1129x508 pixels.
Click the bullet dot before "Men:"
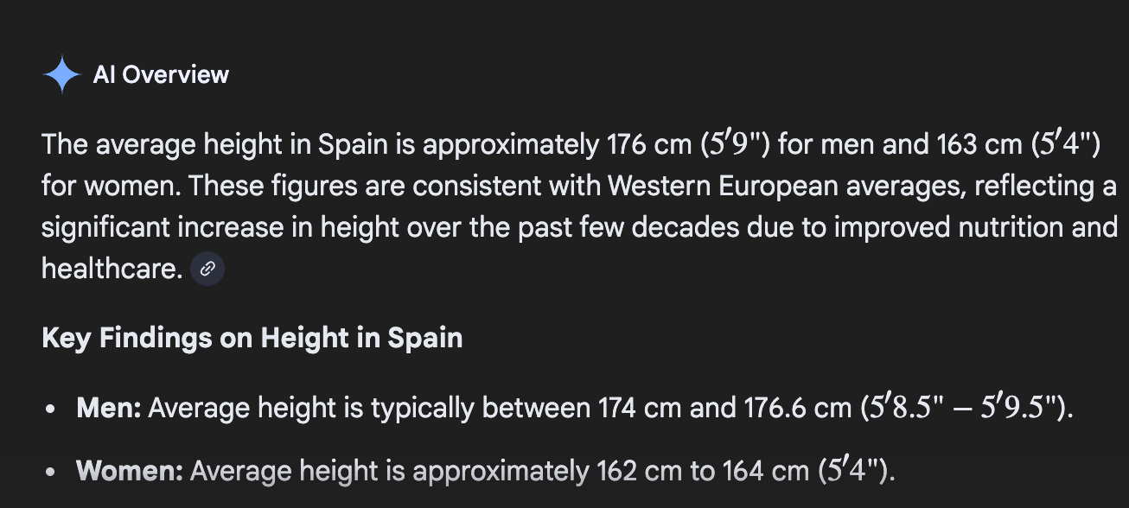point(54,408)
